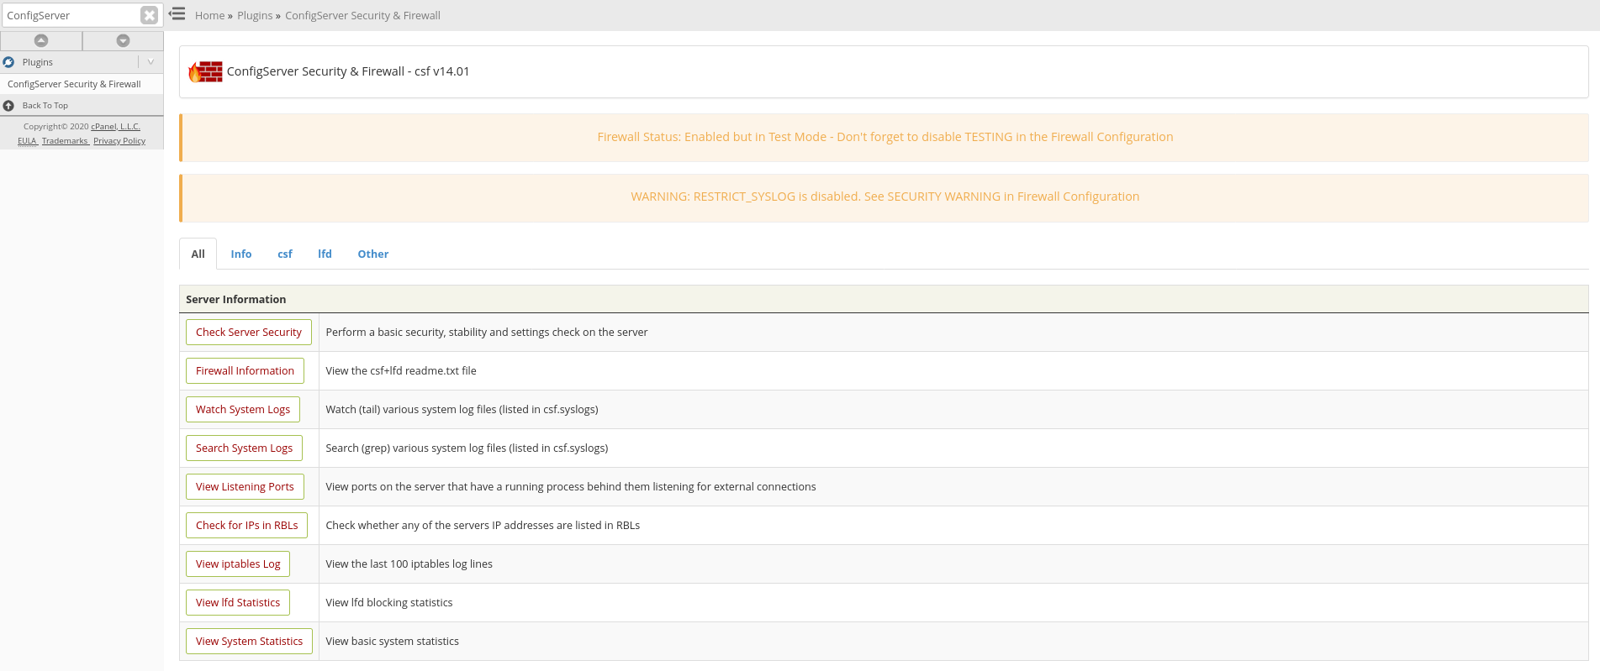
Task: Switch to the csf tab
Action: [x=285, y=254]
